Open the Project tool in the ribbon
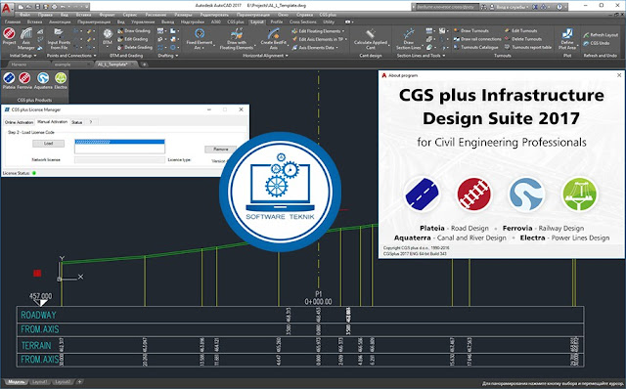Image resolution: width=626 pixels, height=389 pixels. click(x=9, y=36)
